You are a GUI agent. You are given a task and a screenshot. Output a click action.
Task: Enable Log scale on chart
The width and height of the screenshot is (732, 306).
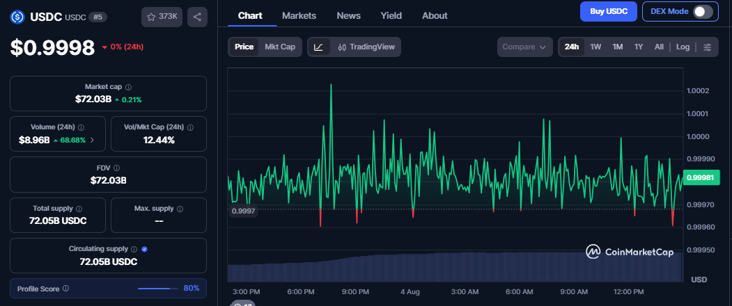(x=683, y=47)
